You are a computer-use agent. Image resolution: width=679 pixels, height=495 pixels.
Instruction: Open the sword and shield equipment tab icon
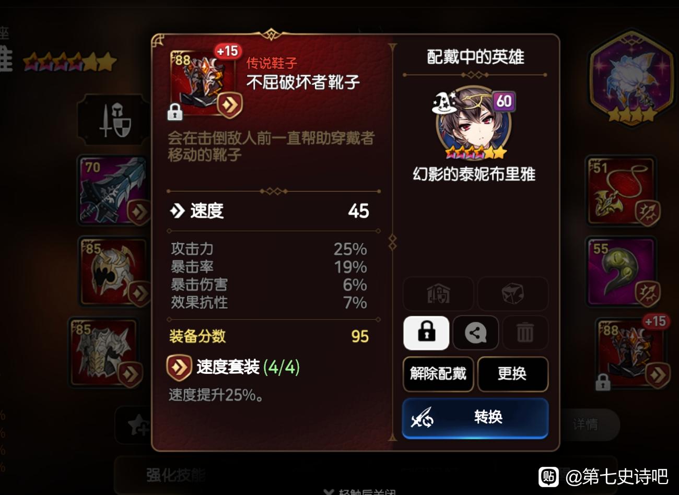click(114, 120)
